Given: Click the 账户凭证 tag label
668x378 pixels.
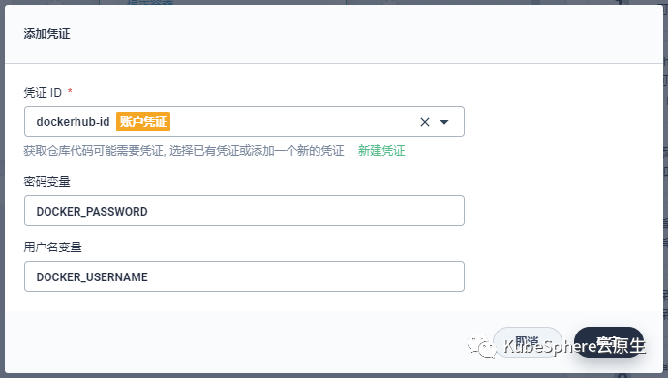Looking at the screenshot, I should pyautogui.click(x=143, y=122).
